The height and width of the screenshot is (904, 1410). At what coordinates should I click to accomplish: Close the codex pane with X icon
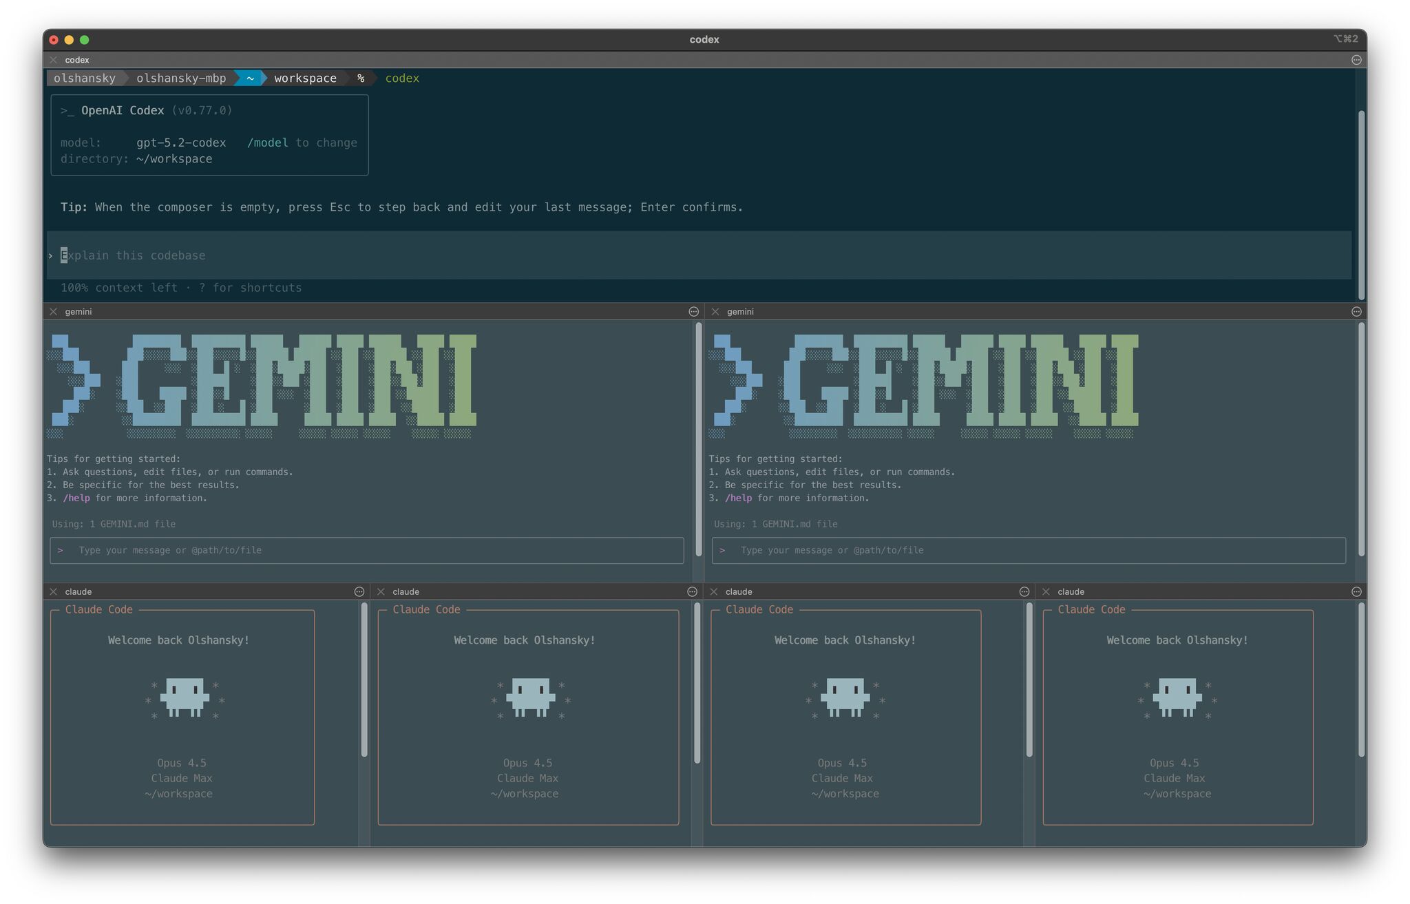[54, 60]
